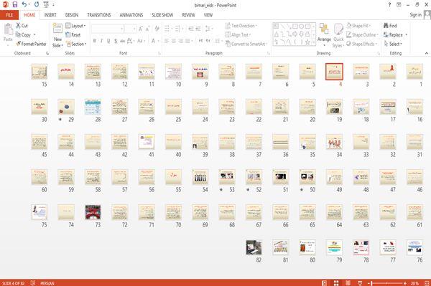Open the Copy options arrow
The height and width of the screenshot is (286, 431).
(34, 35)
